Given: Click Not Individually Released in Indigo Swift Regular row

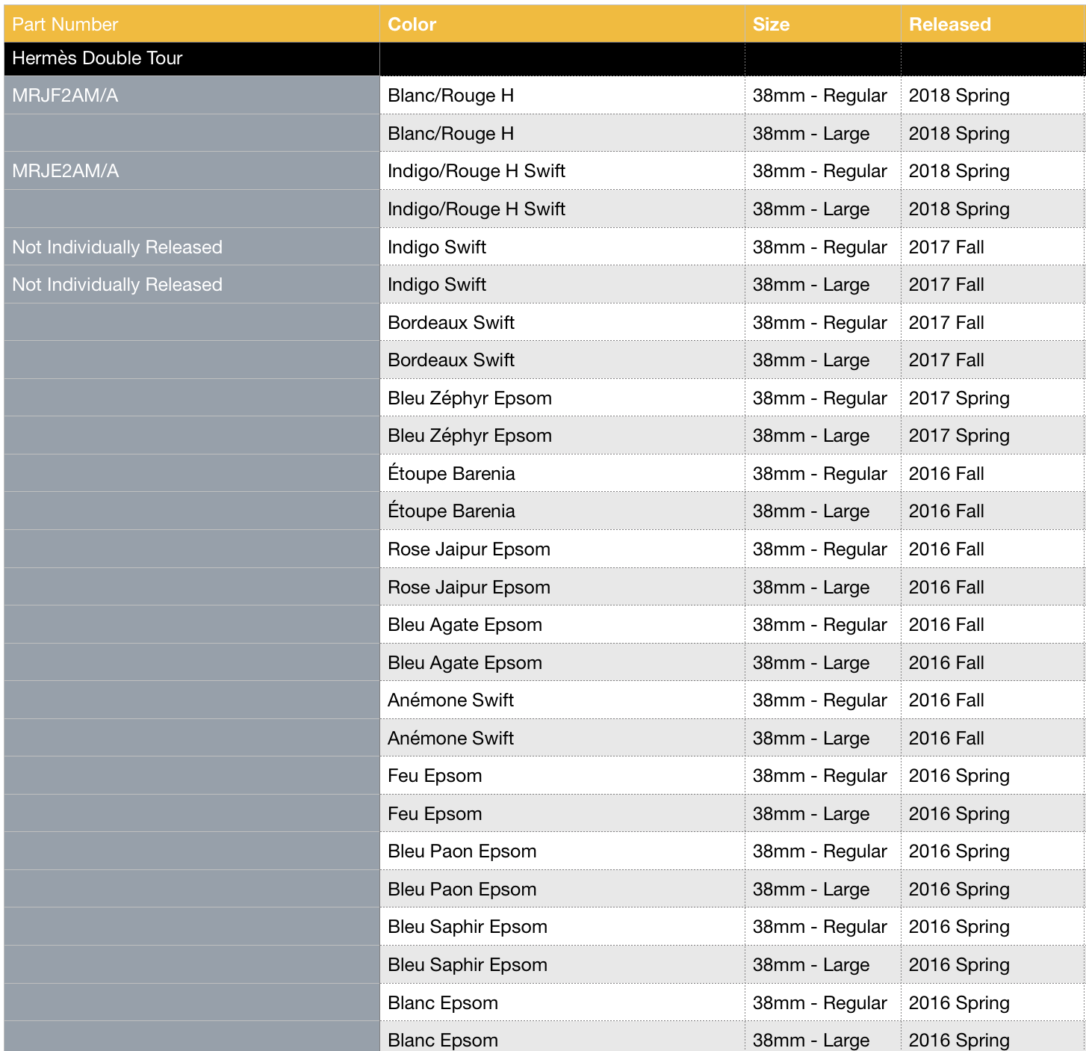Looking at the screenshot, I should click(117, 247).
